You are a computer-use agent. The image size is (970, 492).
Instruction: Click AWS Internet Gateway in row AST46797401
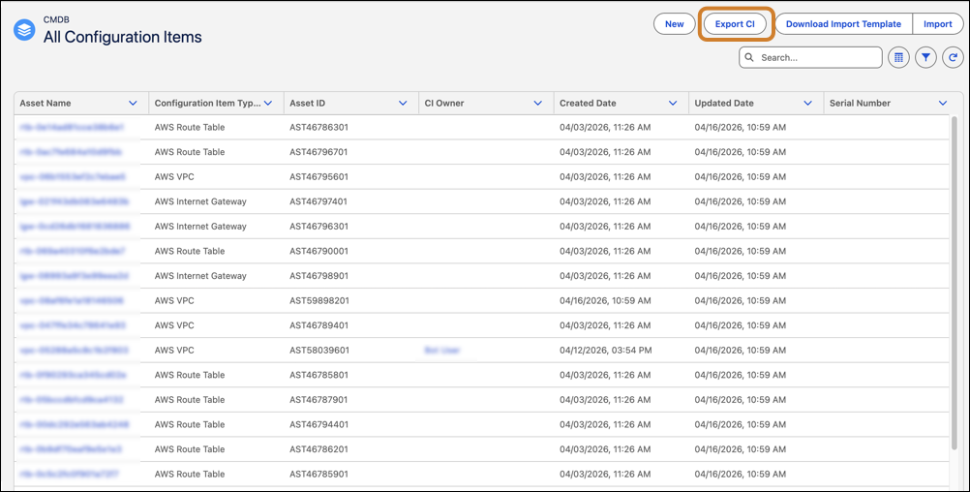(x=200, y=201)
